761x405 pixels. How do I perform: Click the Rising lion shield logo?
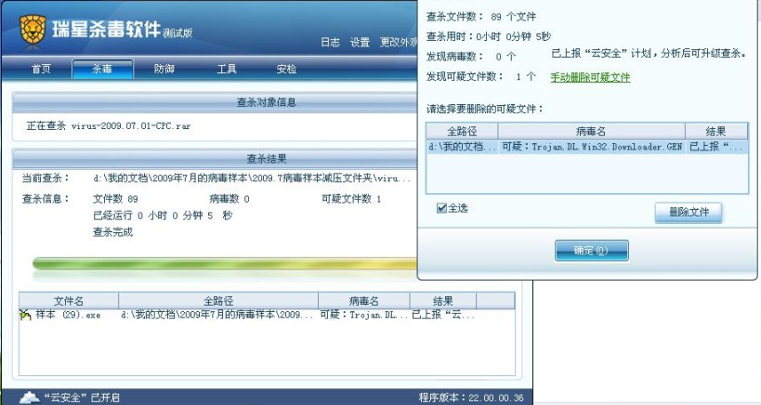click(x=33, y=32)
